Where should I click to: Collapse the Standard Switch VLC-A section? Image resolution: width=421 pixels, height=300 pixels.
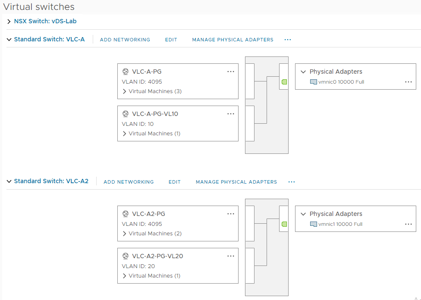coord(9,40)
